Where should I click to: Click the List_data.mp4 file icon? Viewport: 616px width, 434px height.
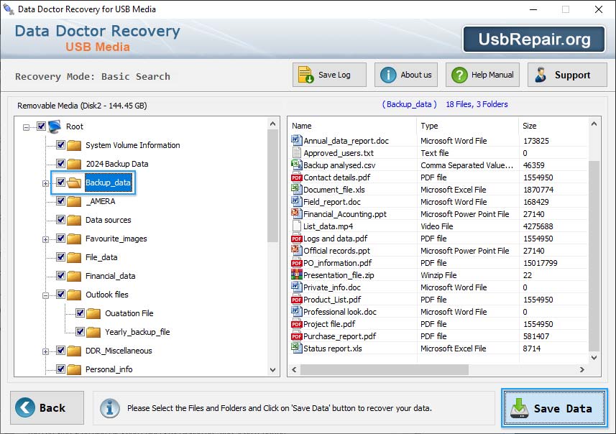(297, 226)
